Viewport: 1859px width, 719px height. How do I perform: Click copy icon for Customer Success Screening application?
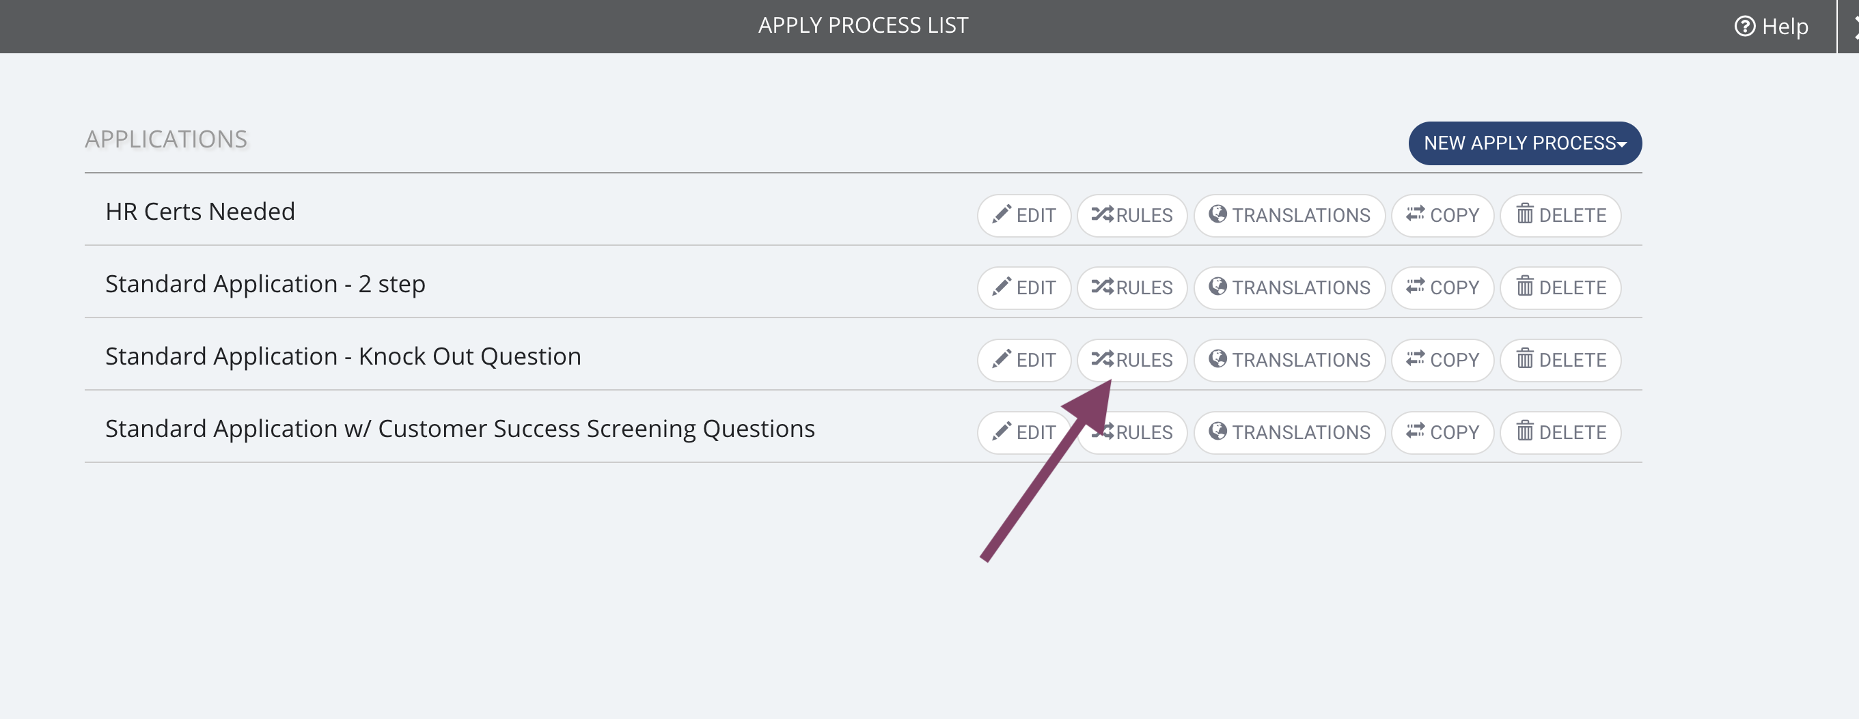coord(1414,432)
